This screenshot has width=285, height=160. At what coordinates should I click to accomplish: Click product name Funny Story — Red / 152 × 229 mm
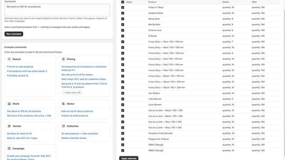point(166,70)
